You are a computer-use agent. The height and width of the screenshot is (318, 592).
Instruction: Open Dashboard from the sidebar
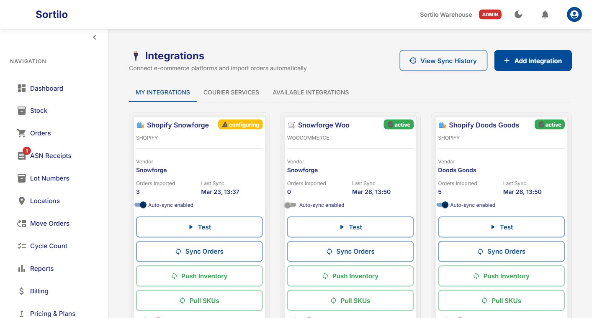click(x=46, y=88)
